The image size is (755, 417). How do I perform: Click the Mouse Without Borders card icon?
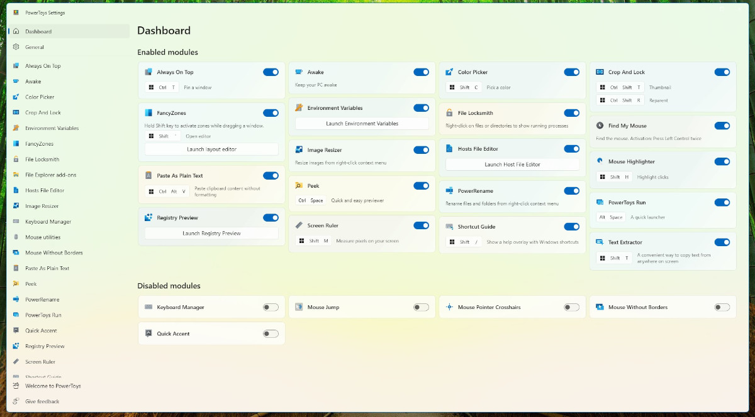click(600, 307)
